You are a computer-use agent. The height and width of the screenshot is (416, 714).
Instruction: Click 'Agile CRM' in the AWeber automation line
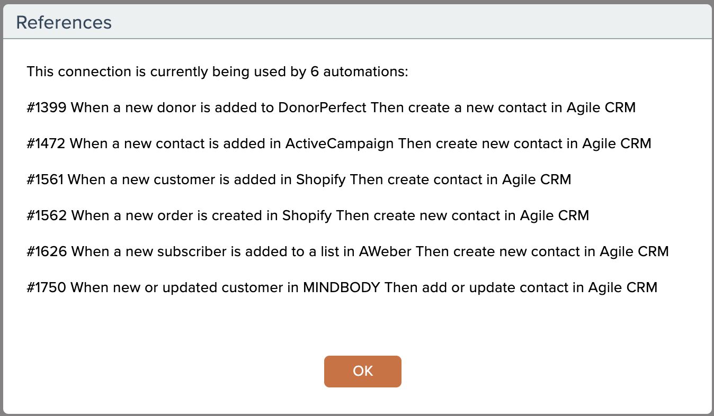pos(634,251)
